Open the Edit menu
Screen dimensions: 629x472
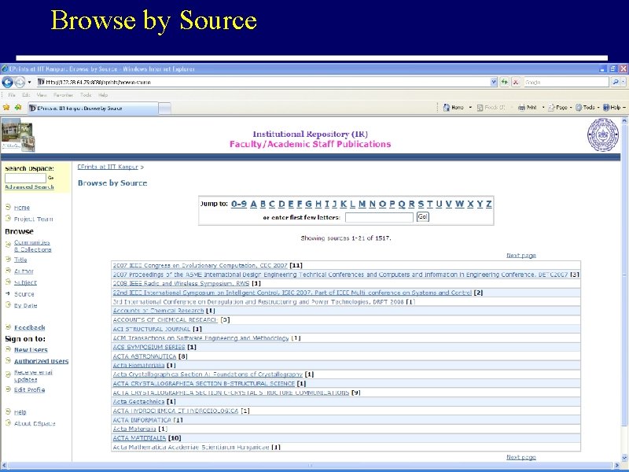(x=26, y=95)
